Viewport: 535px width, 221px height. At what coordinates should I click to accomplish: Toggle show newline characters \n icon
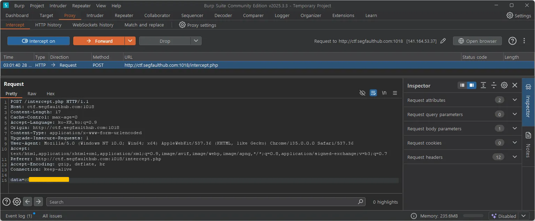click(384, 93)
